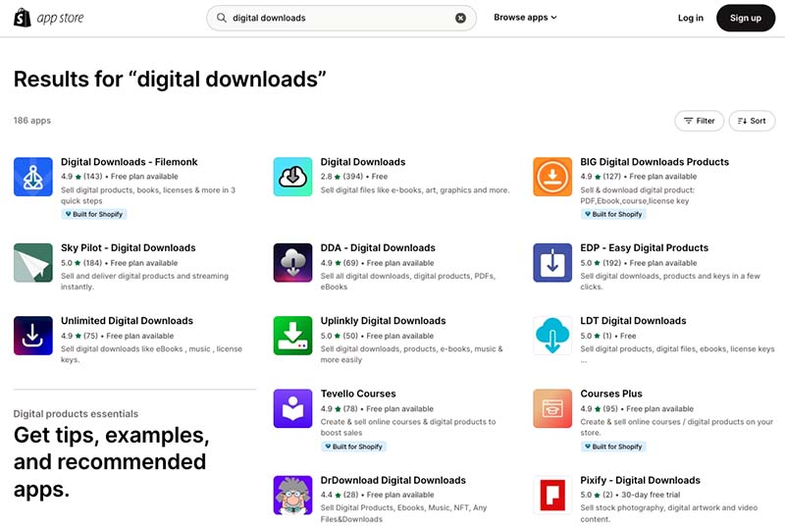Click the Uplinkly description about e-books and music
Screen dimensions: 785x532
pos(411,354)
